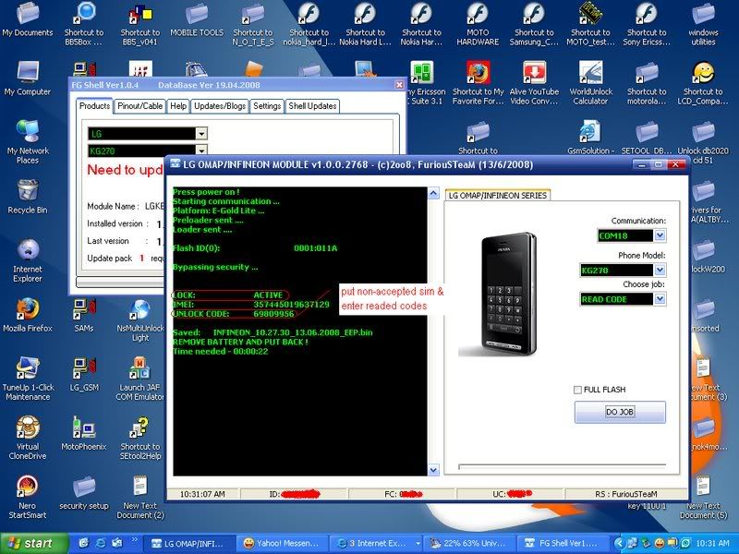Open TuneUp 1-Click Maintenance icon

tap(28, 379)
